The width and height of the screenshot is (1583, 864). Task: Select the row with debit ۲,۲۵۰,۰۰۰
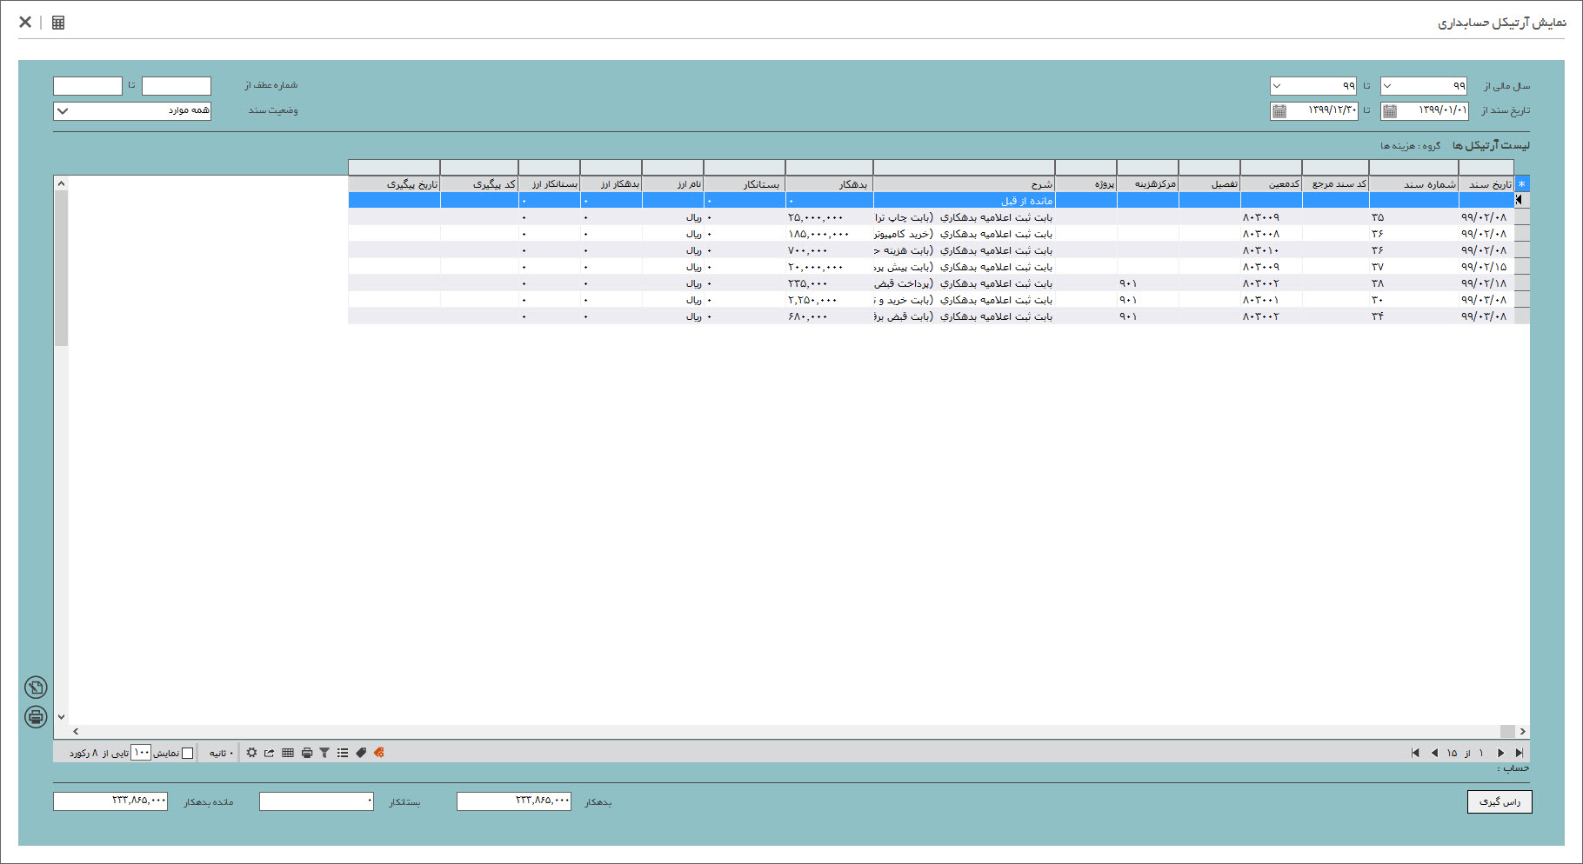click(932, 300)
